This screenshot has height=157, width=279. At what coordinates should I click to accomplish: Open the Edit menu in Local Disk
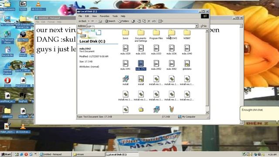click(87, 16)
